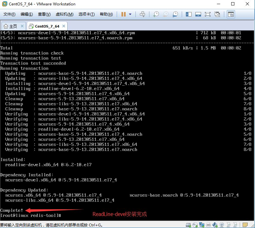255x228 pixels.
Task: Click 'ncurses-devel.x86_64 0:5.9-14.20130511.el7_4' text
Action: [x=61, y=180]
